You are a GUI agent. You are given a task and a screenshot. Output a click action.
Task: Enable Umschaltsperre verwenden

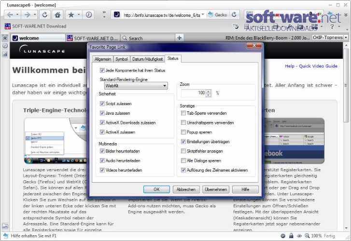183,122
